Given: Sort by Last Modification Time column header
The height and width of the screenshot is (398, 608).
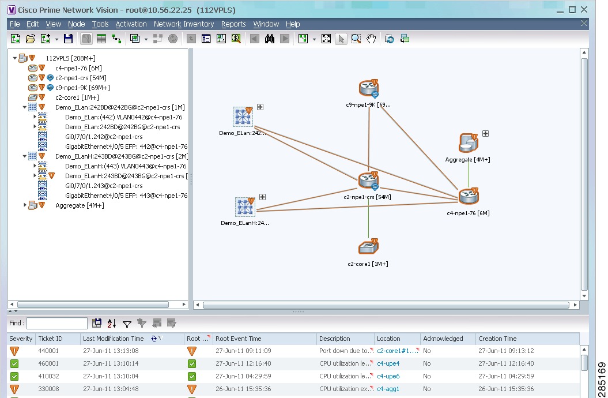Looking at the screenshot, I should pos(132,339).
